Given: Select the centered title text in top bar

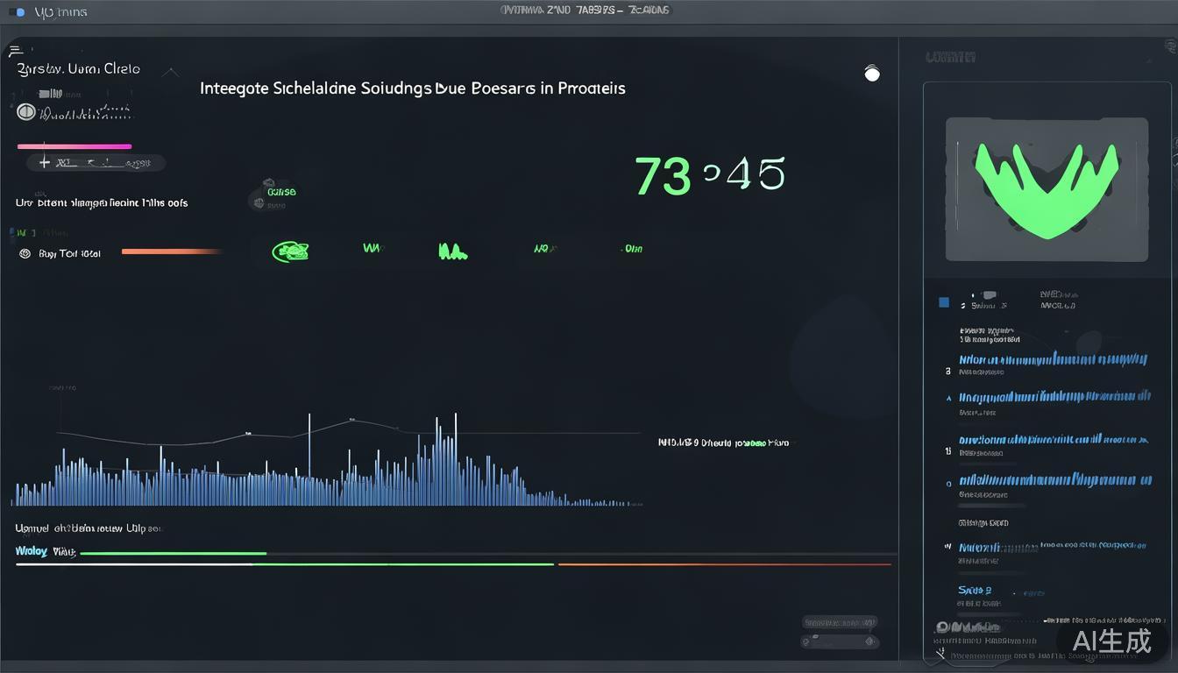Looking at the screenshot, I should [x=585, y=11].
